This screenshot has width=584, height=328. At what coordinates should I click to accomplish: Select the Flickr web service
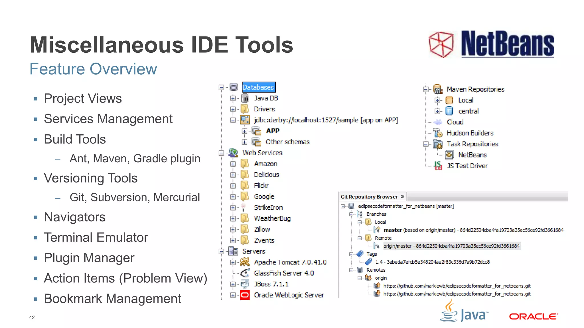[261, 186]
